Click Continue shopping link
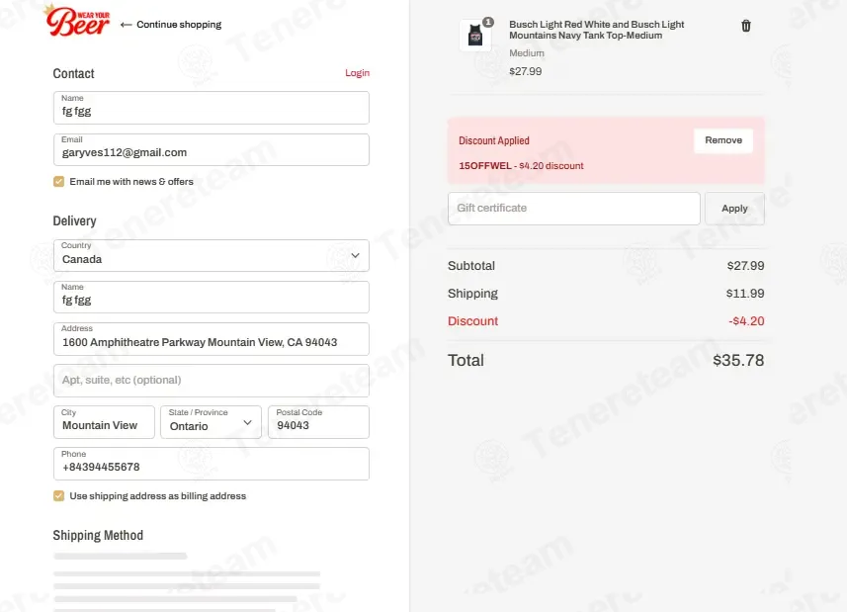This screenshot has height=612, width=847. [x=179, y=25]
